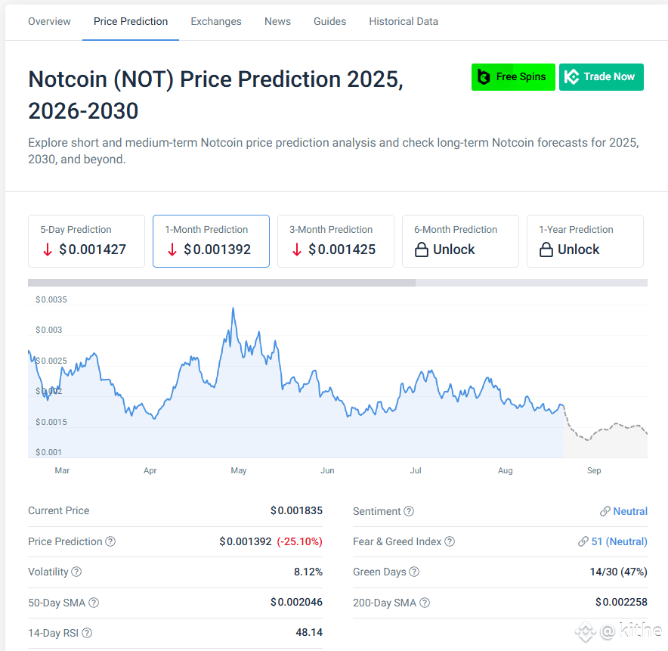668x651 pixels.
Task: Switch to the Historical Data tab
Action: 404,21
